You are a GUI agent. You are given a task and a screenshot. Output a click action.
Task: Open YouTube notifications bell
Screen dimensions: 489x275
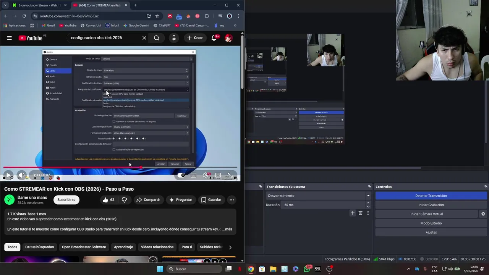(x=214, y=38)
